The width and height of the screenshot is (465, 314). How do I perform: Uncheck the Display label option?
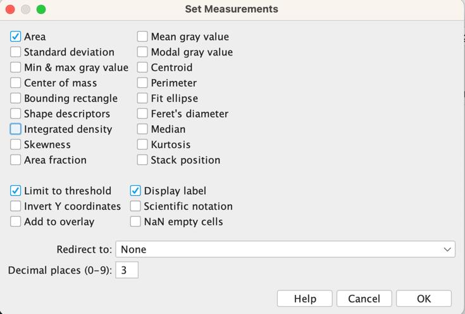click(x=135, y=191)
